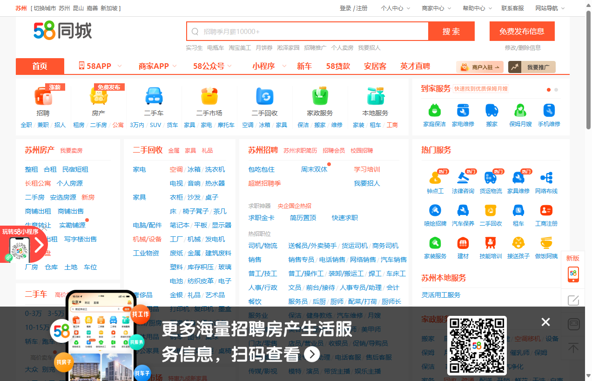
Task: Click inside the search input field
Action: (307, 31)
